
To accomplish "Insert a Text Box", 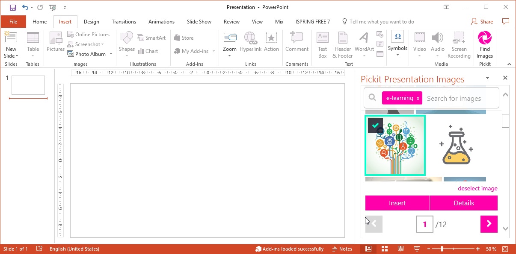I will pos(322,45).
